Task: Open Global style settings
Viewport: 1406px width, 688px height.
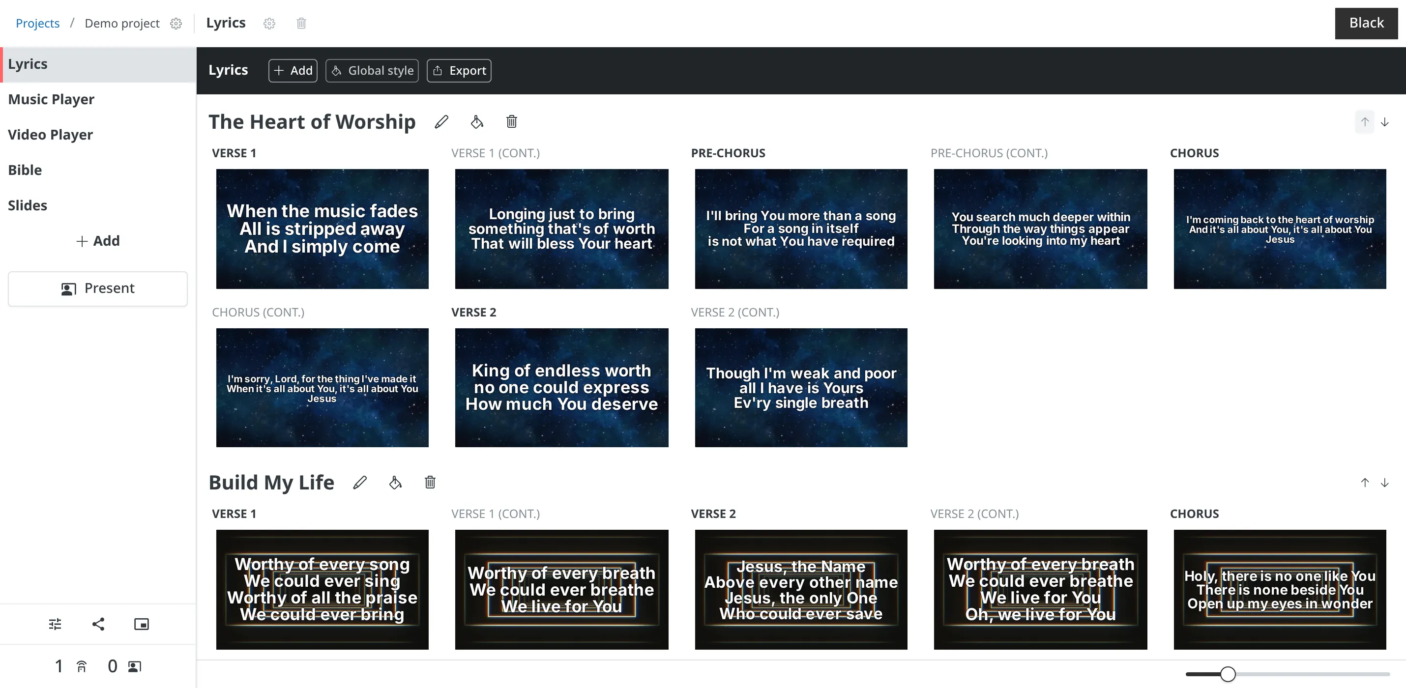Action: pyautogui.click(x=372, y=71)
